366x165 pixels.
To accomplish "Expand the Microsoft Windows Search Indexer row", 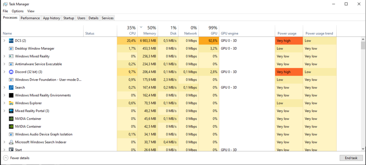I will [x=4, y=142].
